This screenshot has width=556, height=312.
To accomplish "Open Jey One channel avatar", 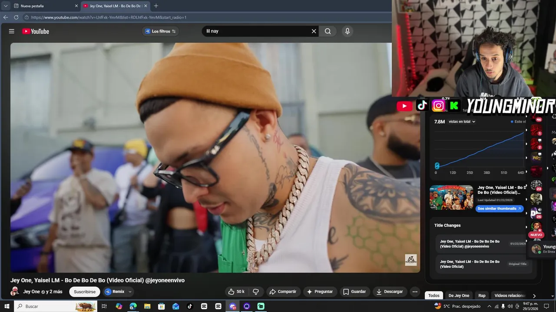I will [x=15, y=292].
